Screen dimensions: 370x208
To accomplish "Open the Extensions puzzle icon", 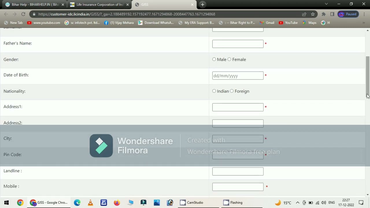I will [x=324, y=14].
